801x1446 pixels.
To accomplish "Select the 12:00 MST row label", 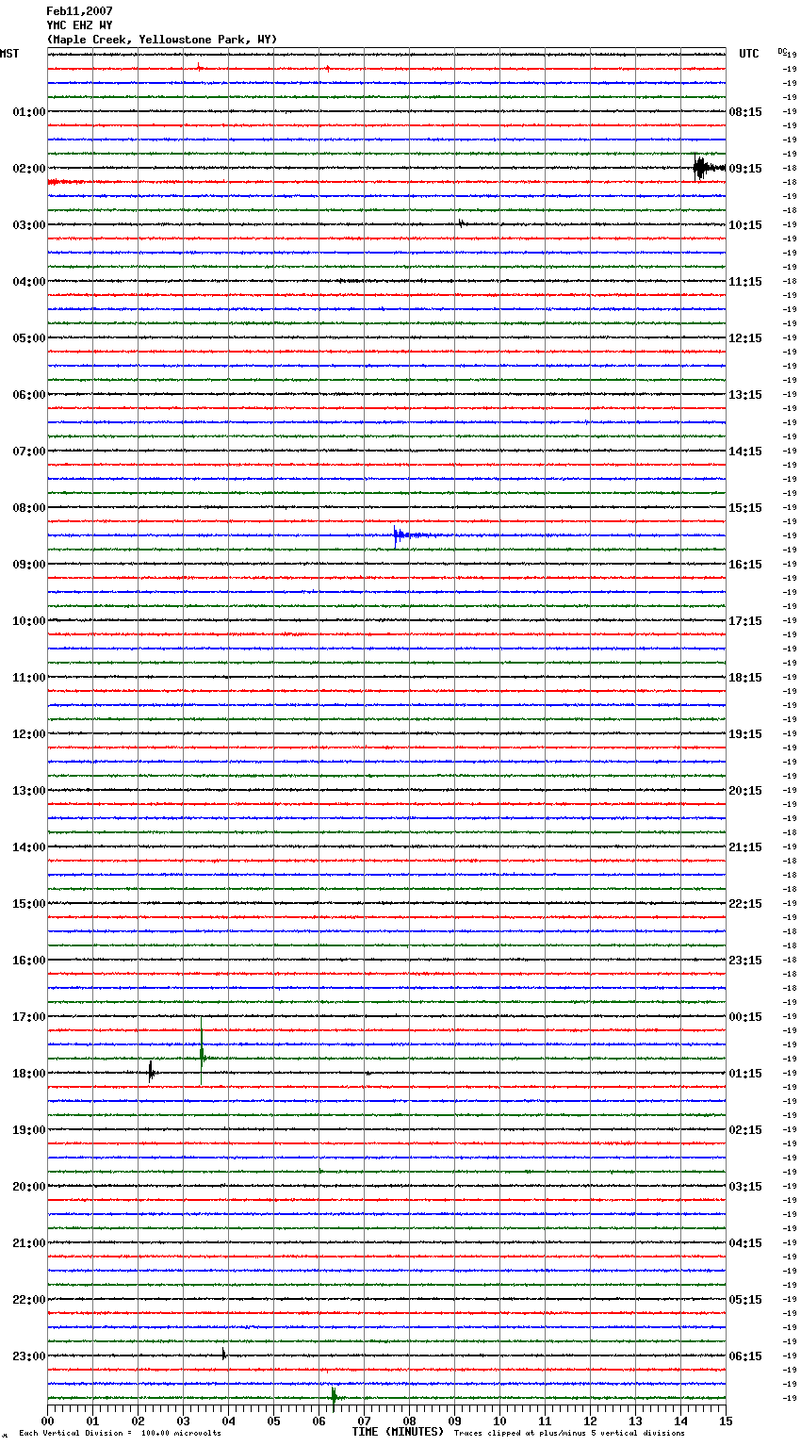I will click(x=29, y=734).
